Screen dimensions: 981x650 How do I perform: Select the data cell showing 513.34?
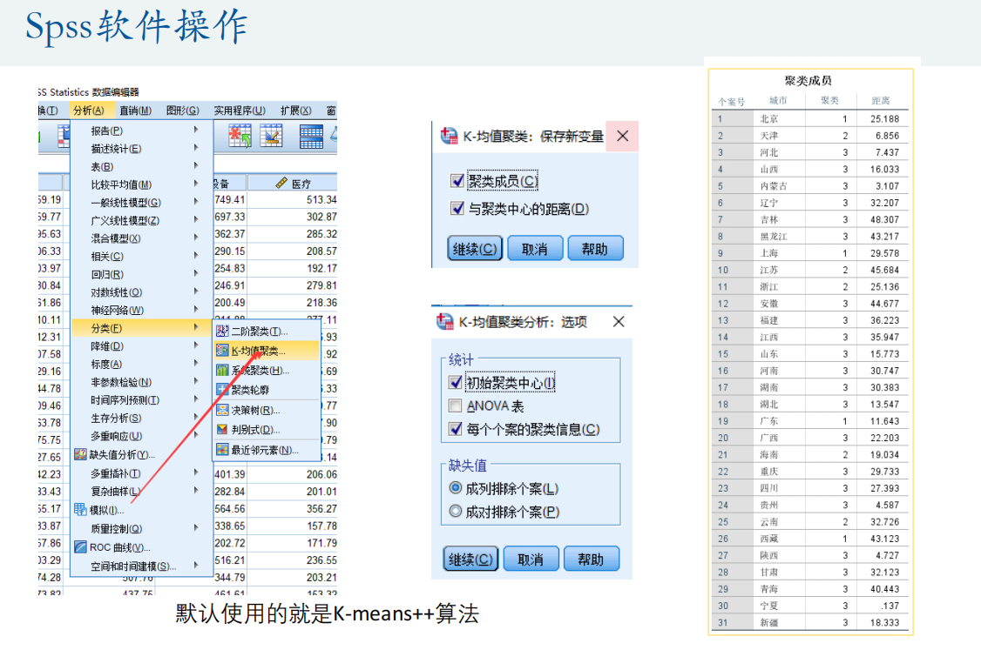pyautogui.click(x=293, y=200)
